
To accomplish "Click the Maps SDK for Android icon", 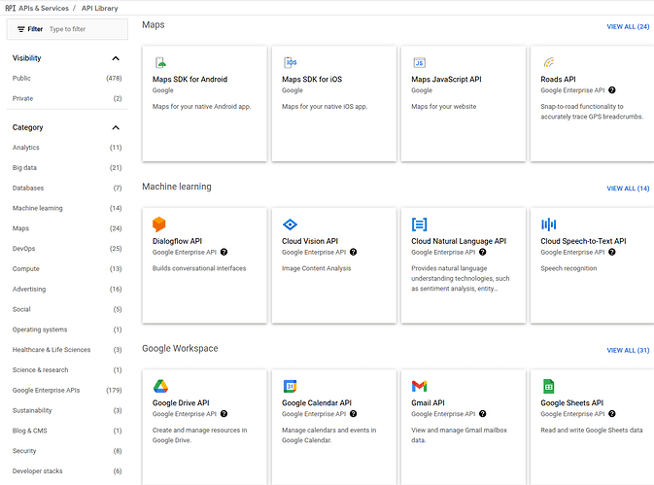I will pos(159,63).
